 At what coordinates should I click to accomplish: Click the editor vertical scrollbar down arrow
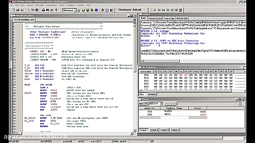135,130
